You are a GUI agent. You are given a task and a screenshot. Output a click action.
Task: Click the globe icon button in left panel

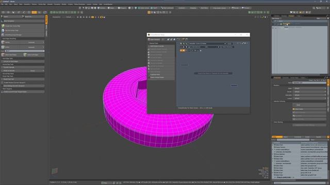point(3,30)
